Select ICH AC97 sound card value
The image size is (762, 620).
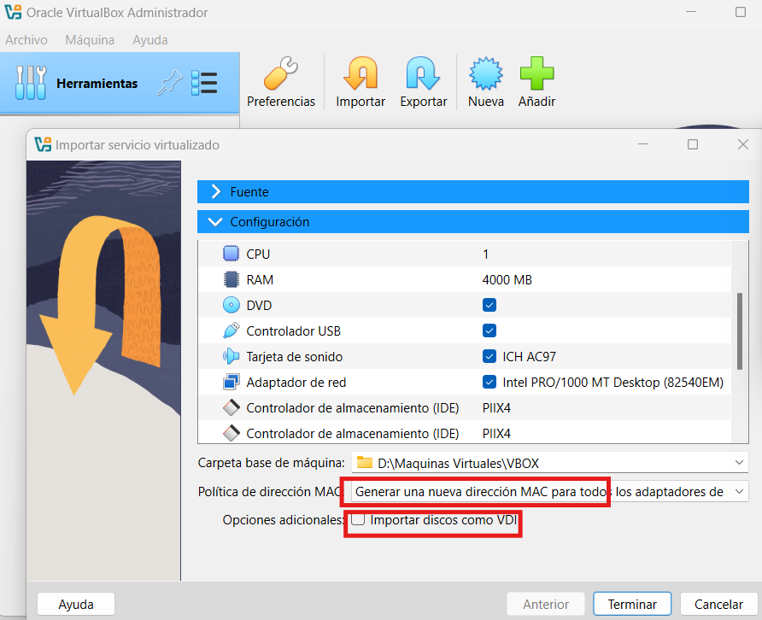pyautogui.click(x=530, y=357)
